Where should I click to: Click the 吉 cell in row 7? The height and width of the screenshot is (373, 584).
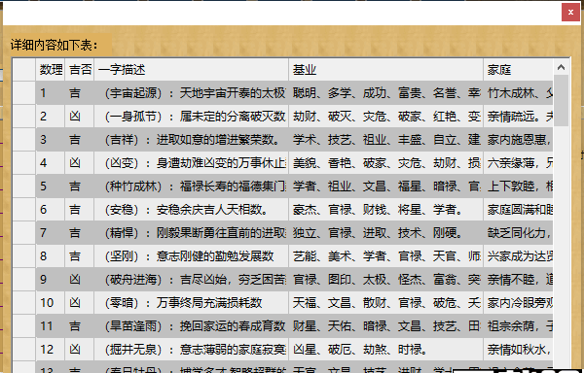tap(80, 233)
